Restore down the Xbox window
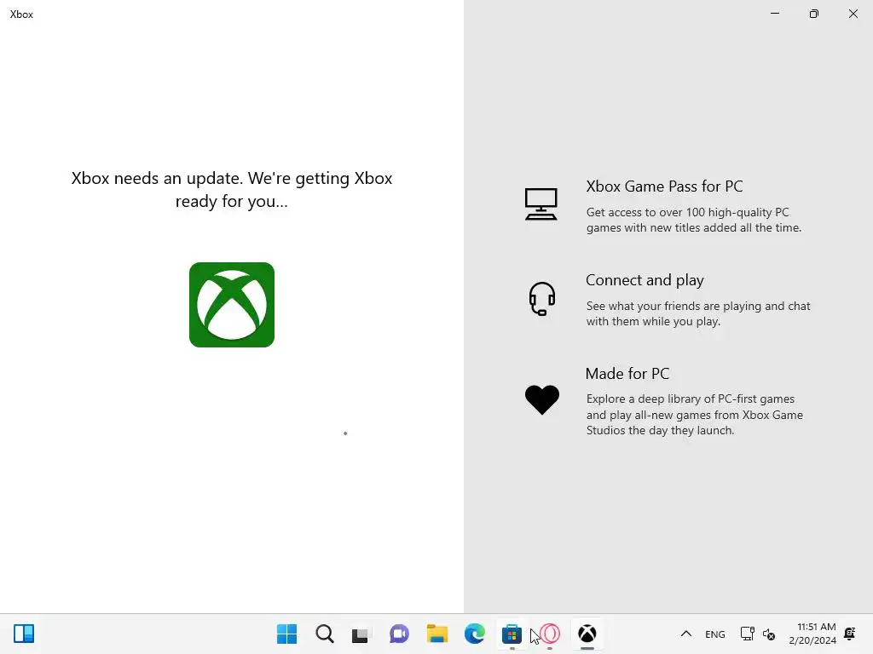The image size is (873, 654). point(814,14)
